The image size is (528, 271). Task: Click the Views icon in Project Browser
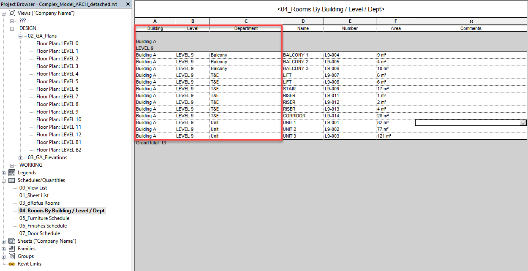pyautogui.click(x=12, y=13)
